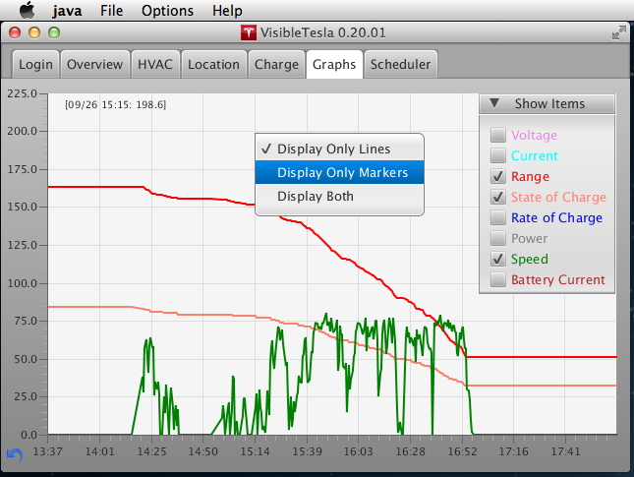Open the Apple menu

click(x=28, y=10)
